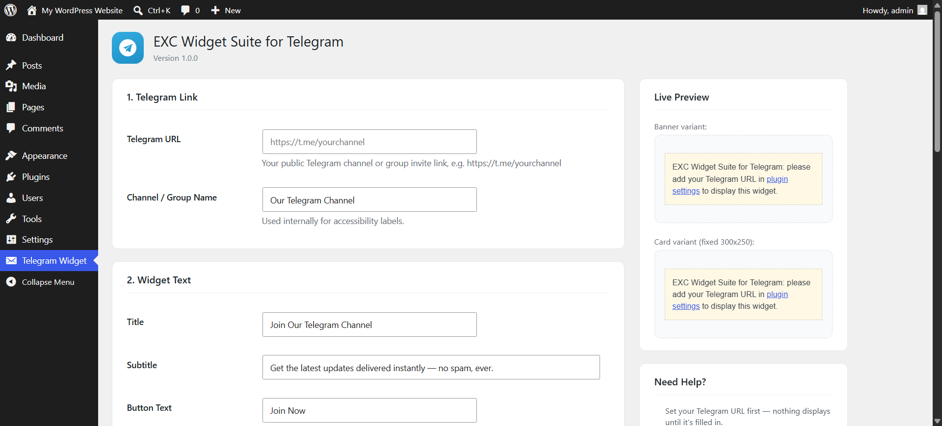
Task: Edit the Subtitle text field
Action: [x=431, y=367]
